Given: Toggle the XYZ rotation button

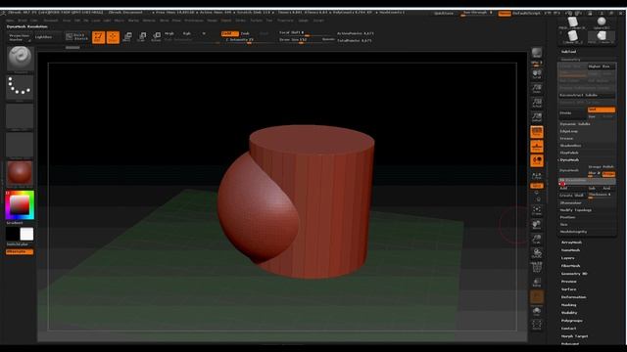Looking at the screenshot, I should 537,186.
